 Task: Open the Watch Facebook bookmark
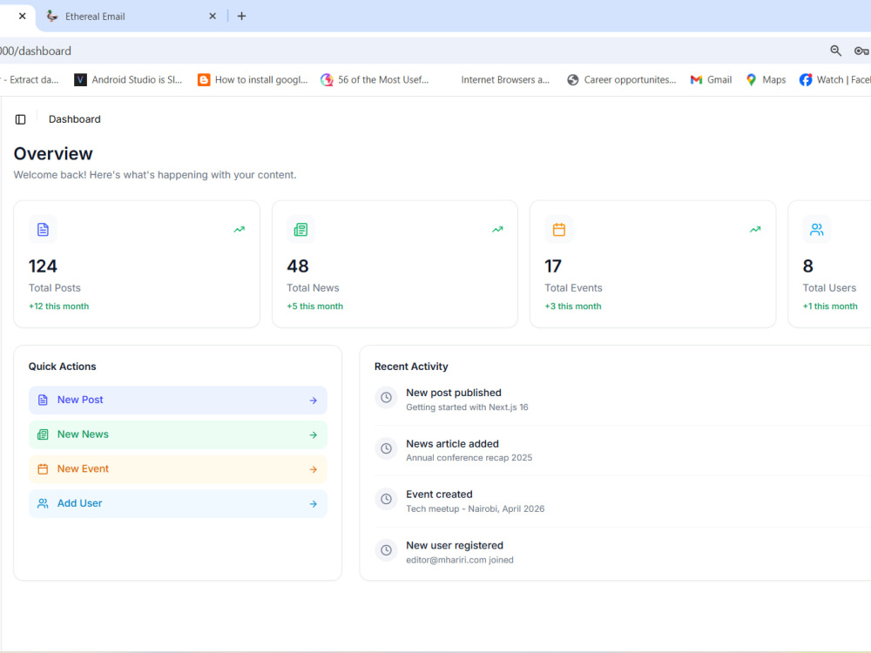pos(835,80)
